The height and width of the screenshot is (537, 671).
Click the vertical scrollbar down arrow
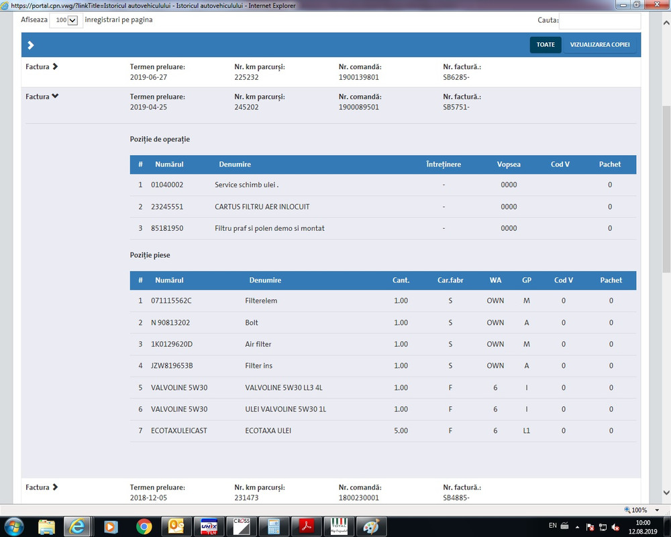666,493
